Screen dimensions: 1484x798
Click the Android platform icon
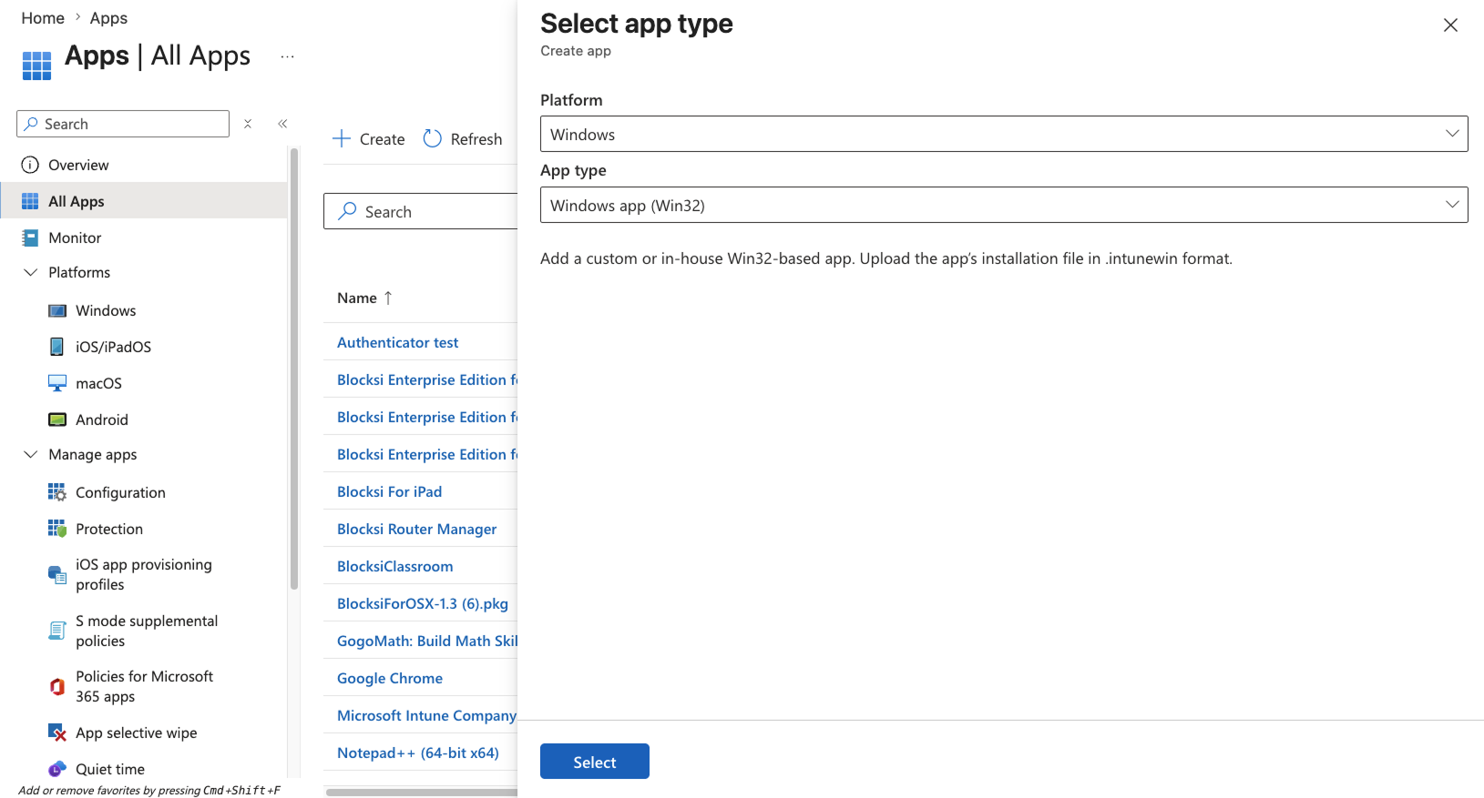pos(57,419)
